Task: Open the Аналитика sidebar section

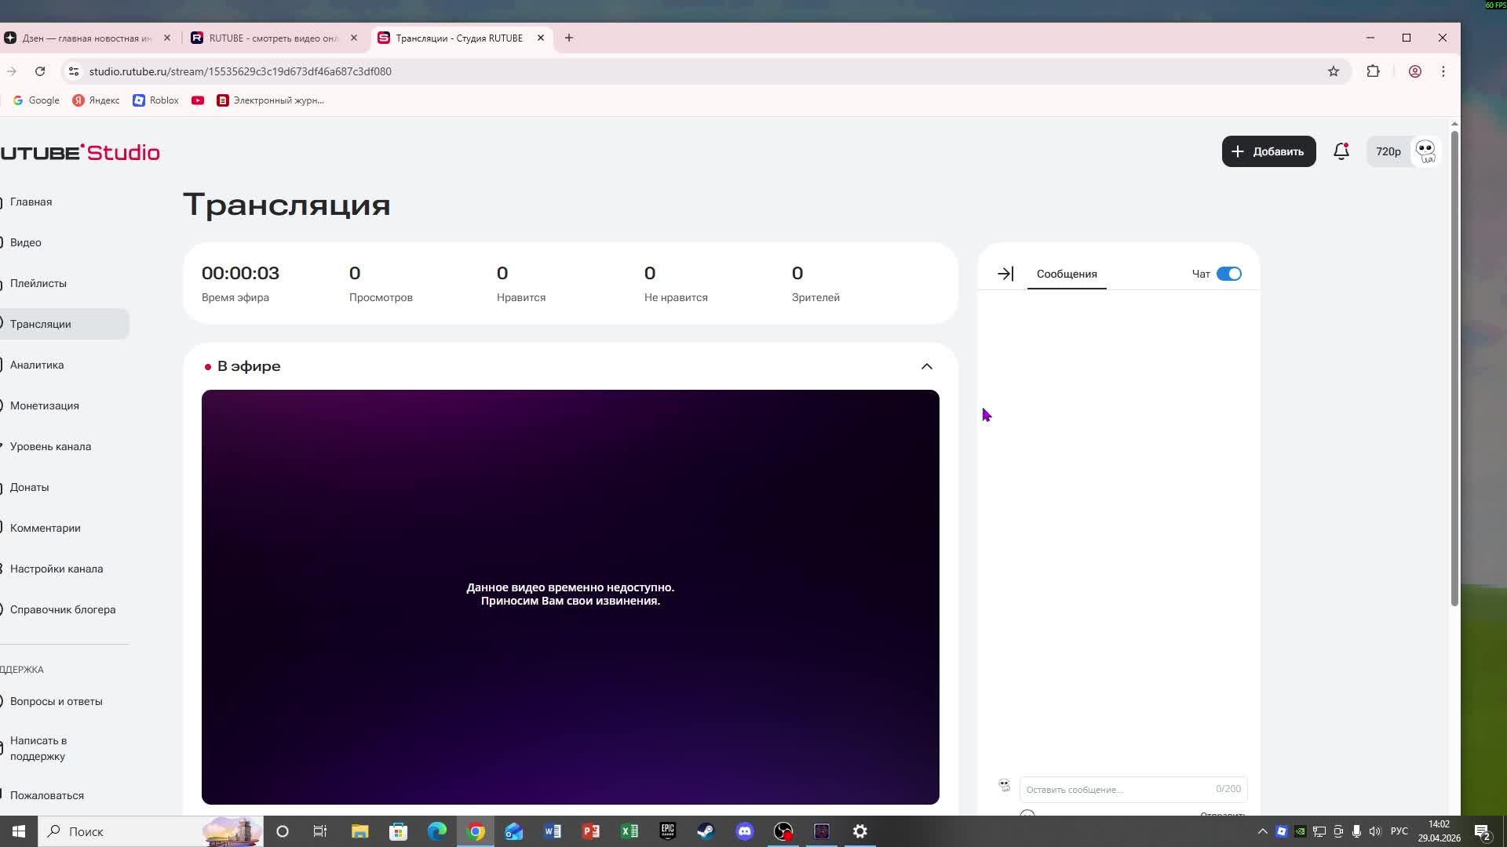Action: (x=37, y=365)
